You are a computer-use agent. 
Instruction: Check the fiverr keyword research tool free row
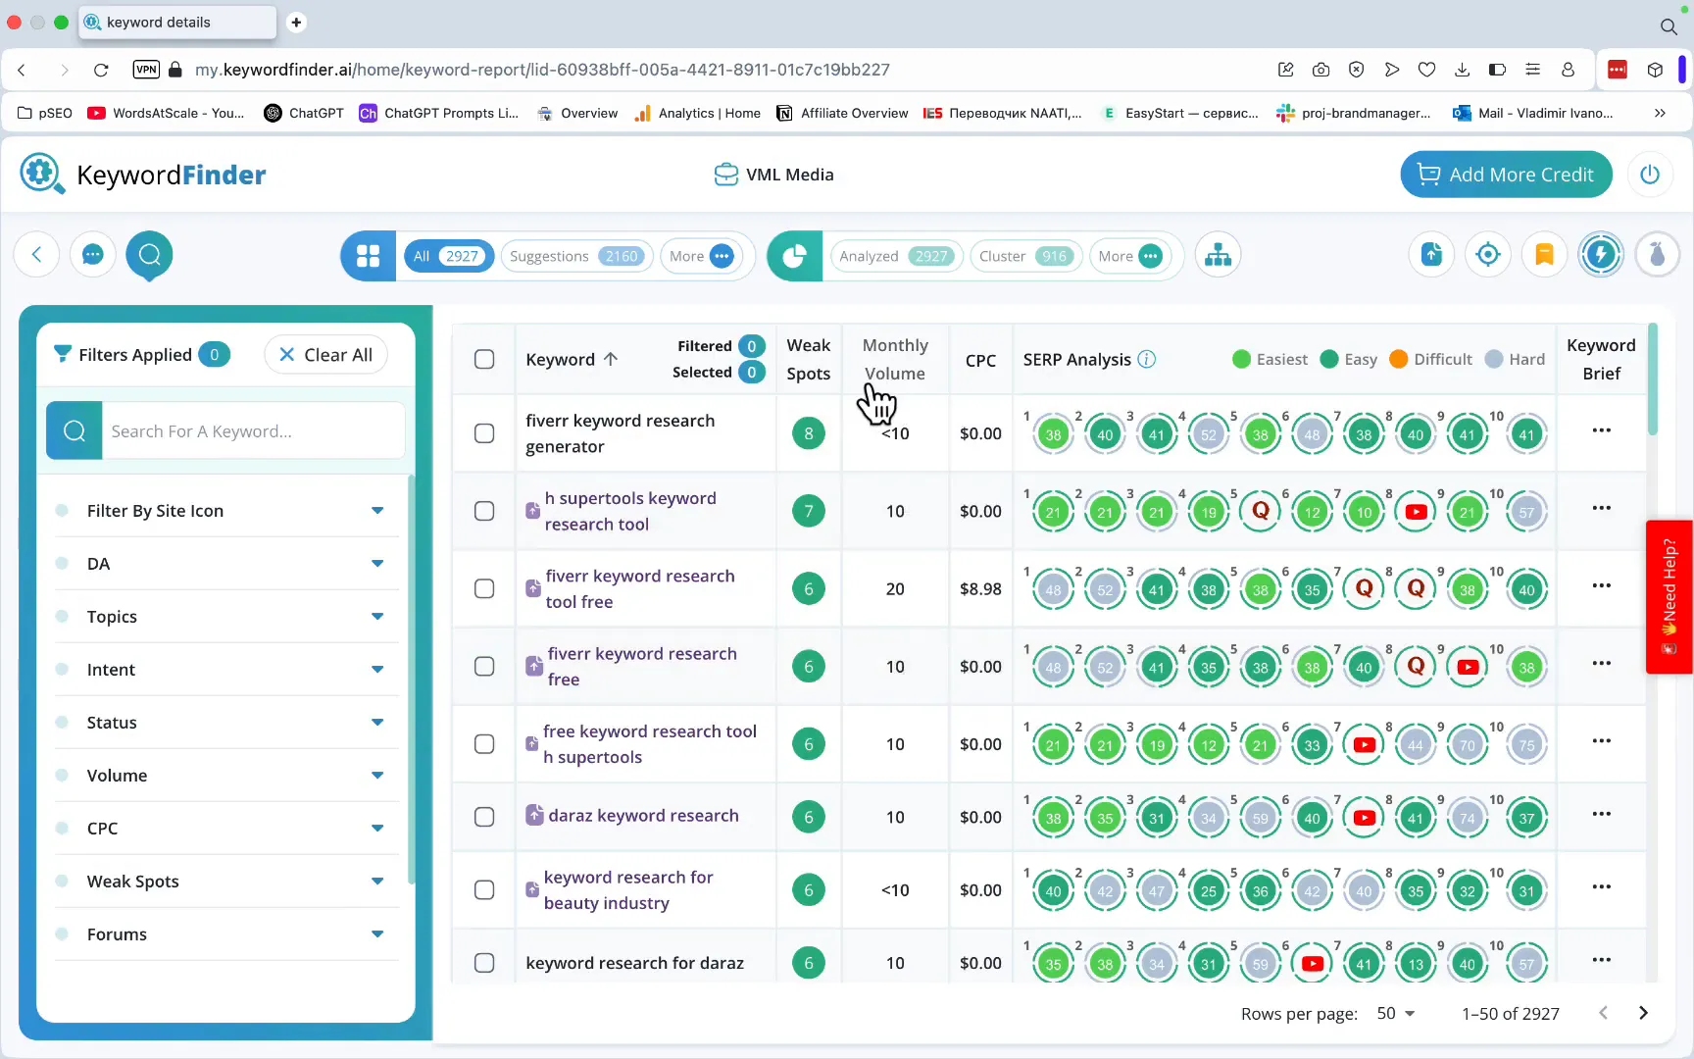coord(484,588)
